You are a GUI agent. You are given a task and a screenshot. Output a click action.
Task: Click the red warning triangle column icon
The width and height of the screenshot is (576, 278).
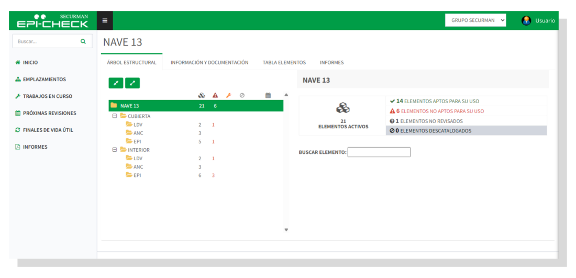click(215, 95)
